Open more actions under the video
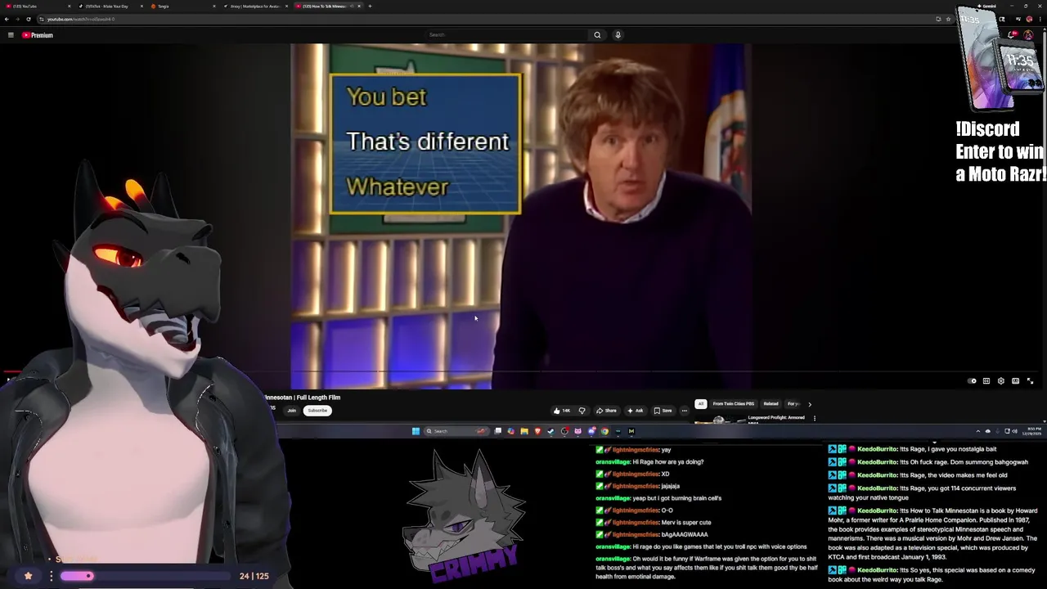The image size is (1047, 589). [x=685, y=411]
